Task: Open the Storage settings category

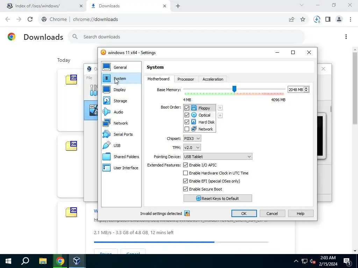Action: [x=121, y=101]
